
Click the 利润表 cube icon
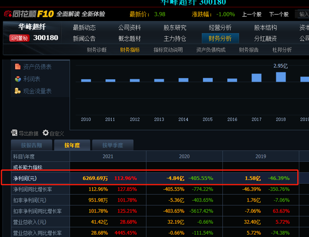(18, 79)
